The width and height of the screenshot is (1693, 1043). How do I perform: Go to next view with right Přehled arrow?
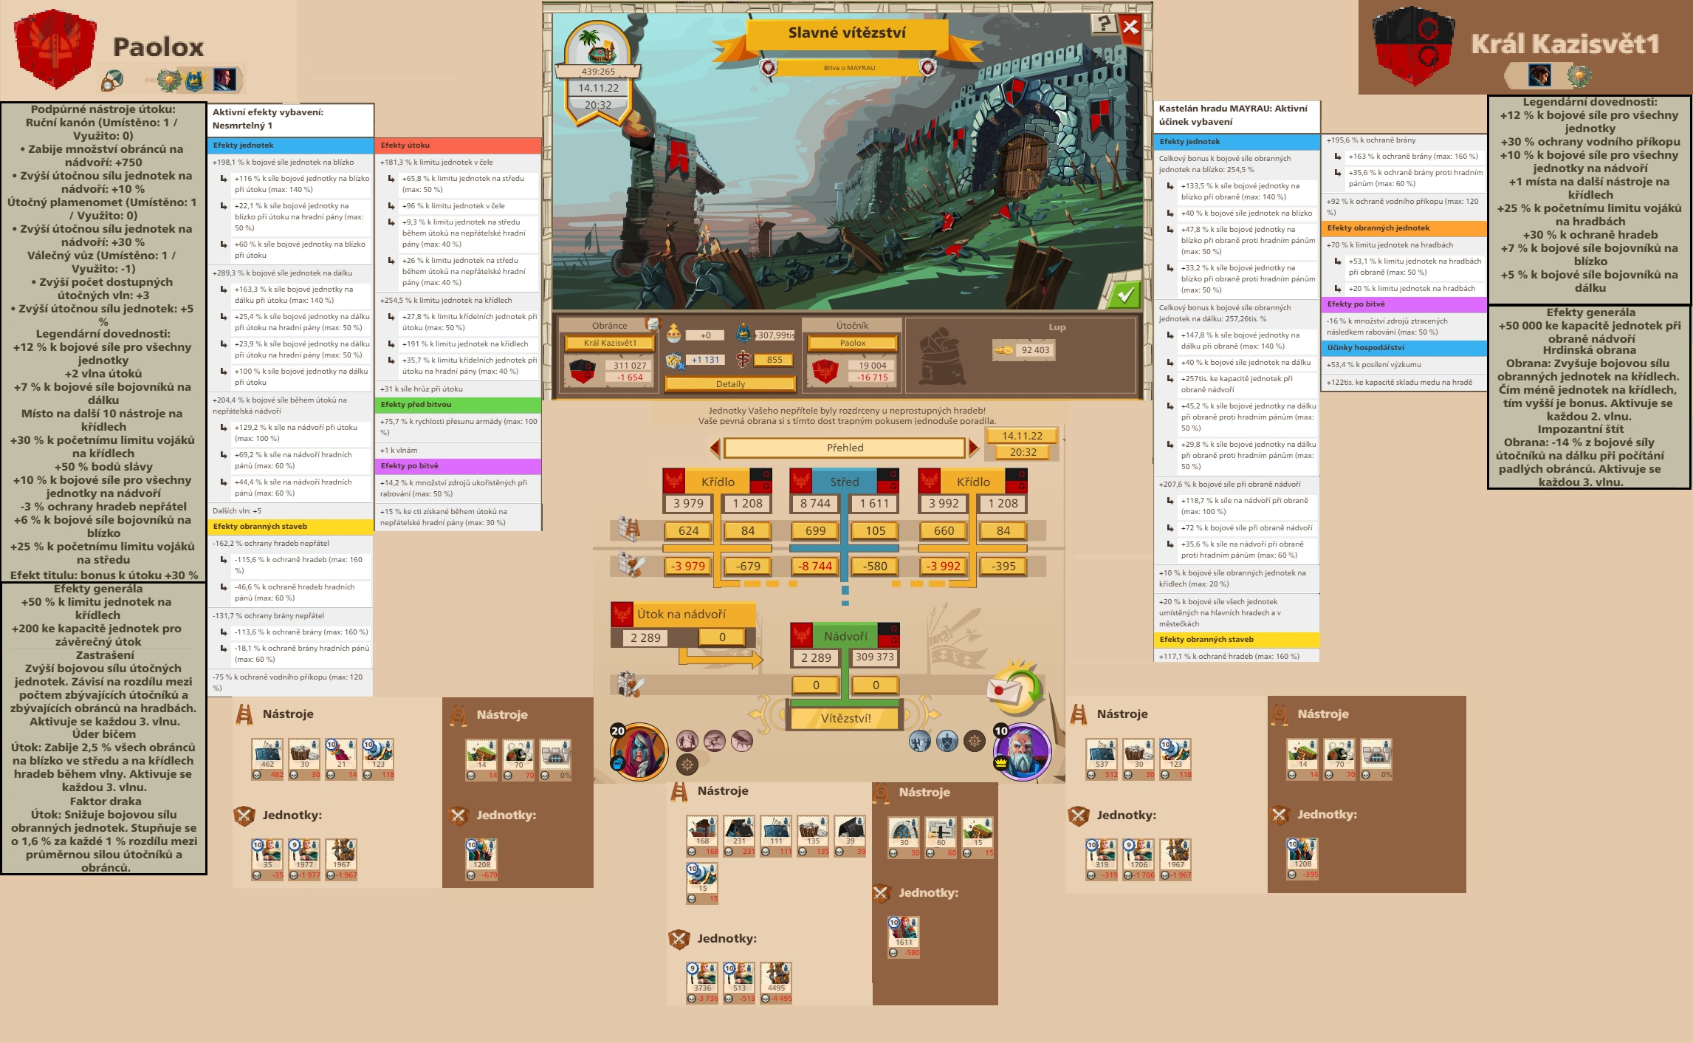pos(974,448)
